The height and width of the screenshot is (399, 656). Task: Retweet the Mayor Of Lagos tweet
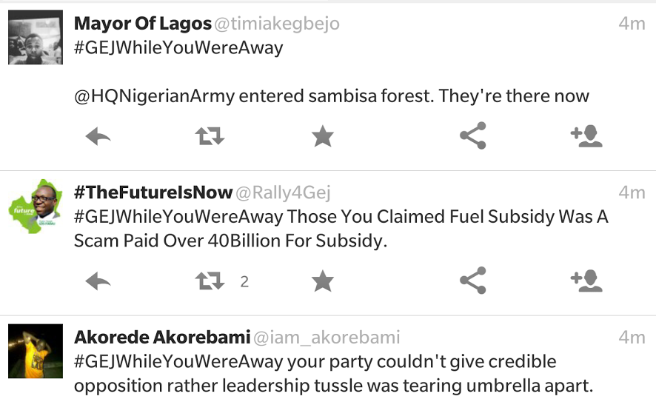(x=210, y=136)
